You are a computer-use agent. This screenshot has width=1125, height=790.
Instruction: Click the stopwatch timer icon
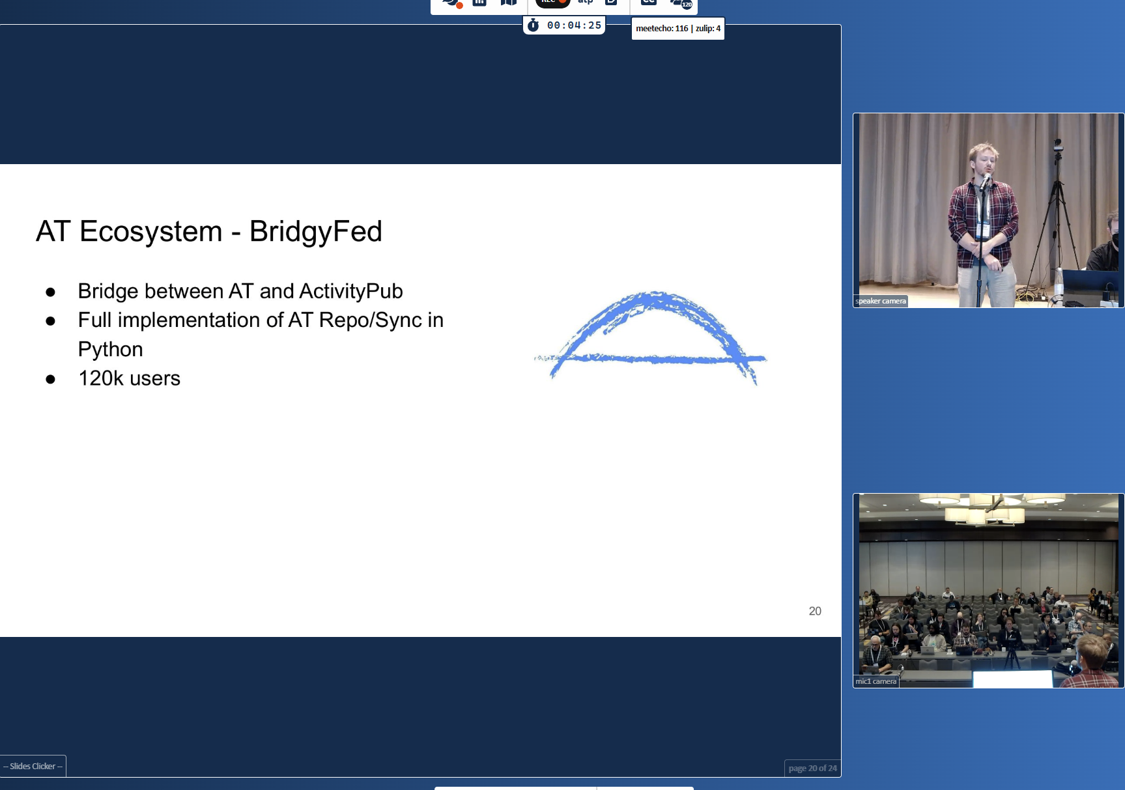point(533,25)
